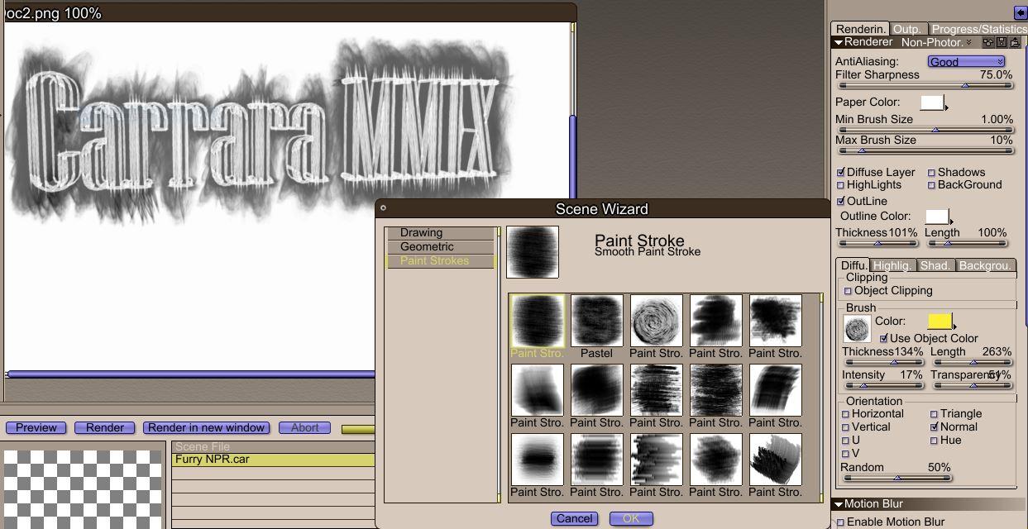This screenshot has height=529, width=1028.
Task: Check the Vertical orientation option
Action: click(x=845, y=427)
